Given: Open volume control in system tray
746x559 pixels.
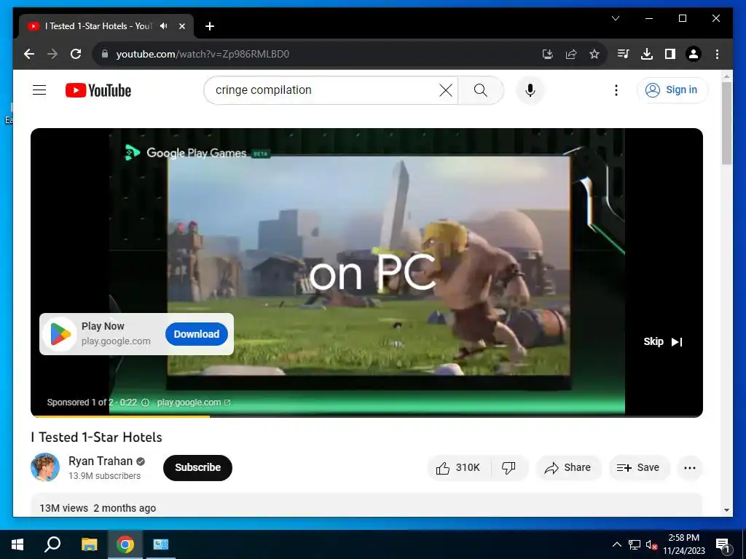Looking at the screenshot, I should 651,544.
